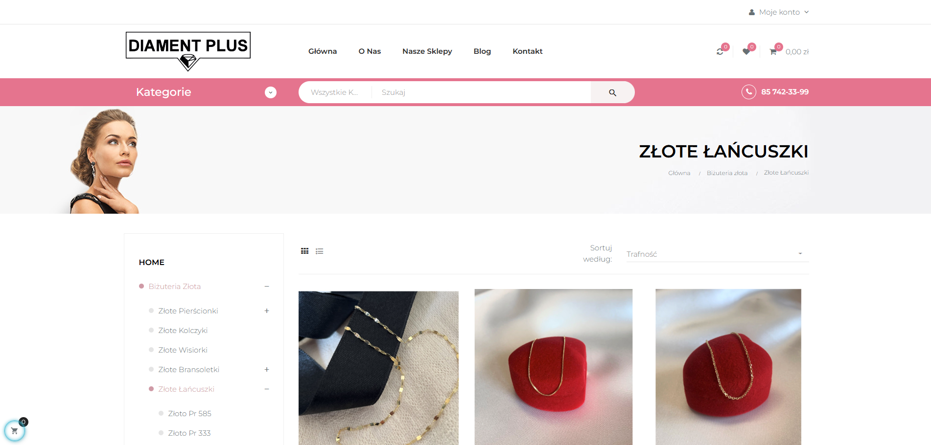Image resolution: width=931 pixels, height=445 pixels.
Task: Click the phone icon beside 85 742-33-99
Action: [748, 92]
